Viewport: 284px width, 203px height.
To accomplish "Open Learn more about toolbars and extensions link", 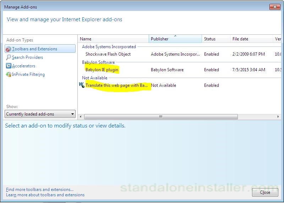I will coord(45,195).
